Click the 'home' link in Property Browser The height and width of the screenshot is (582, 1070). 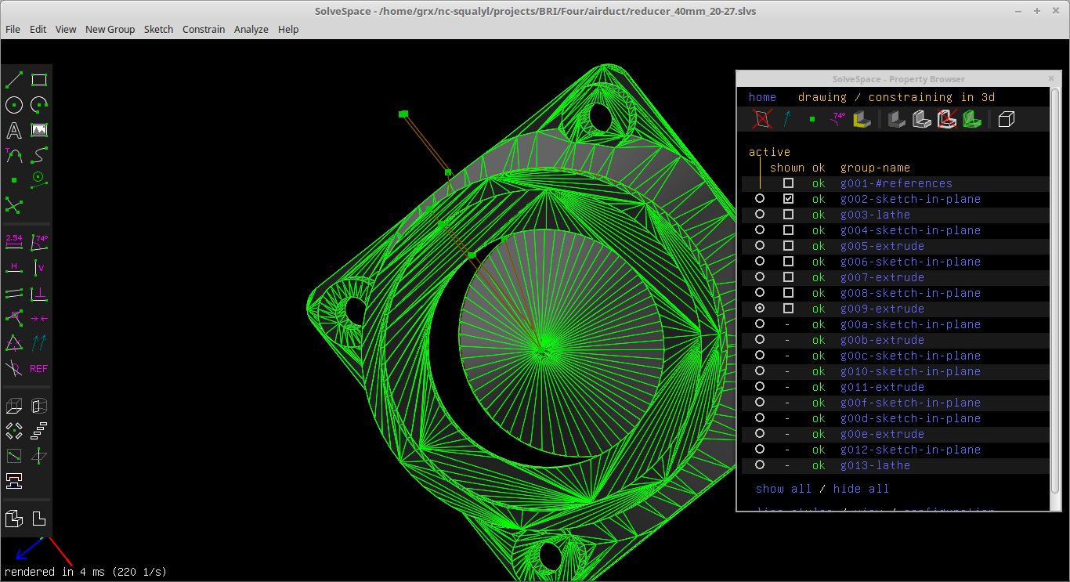coord(762,97)
